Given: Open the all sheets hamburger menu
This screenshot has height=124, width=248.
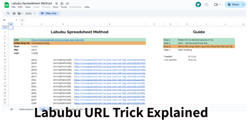Looking at the screenshot, I should click(11, 109).
